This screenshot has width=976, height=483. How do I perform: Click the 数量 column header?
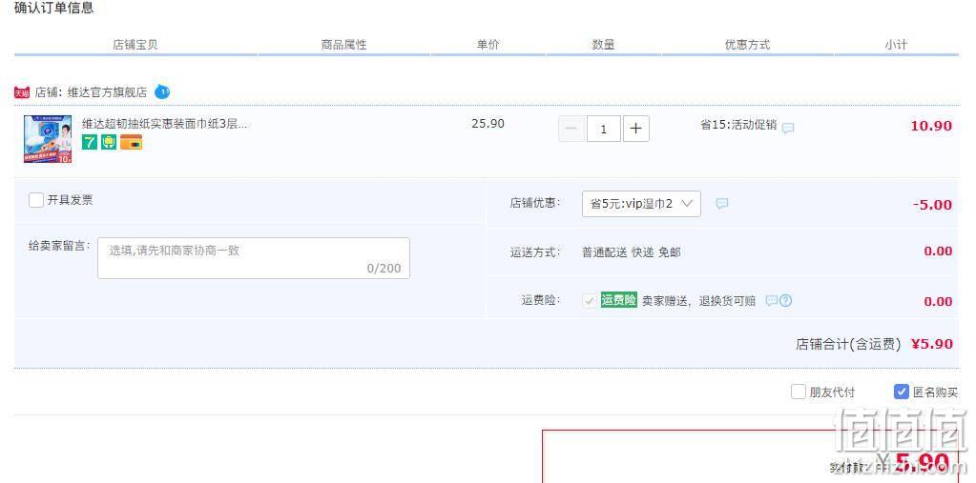point(603,45)
